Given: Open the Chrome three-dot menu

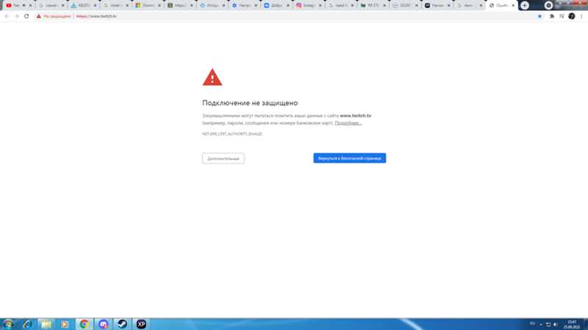Looking at the screenshot, I should [581, 16].
